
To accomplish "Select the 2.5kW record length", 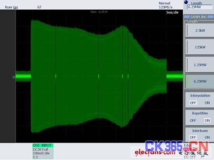I will click(x=199, y=30).
